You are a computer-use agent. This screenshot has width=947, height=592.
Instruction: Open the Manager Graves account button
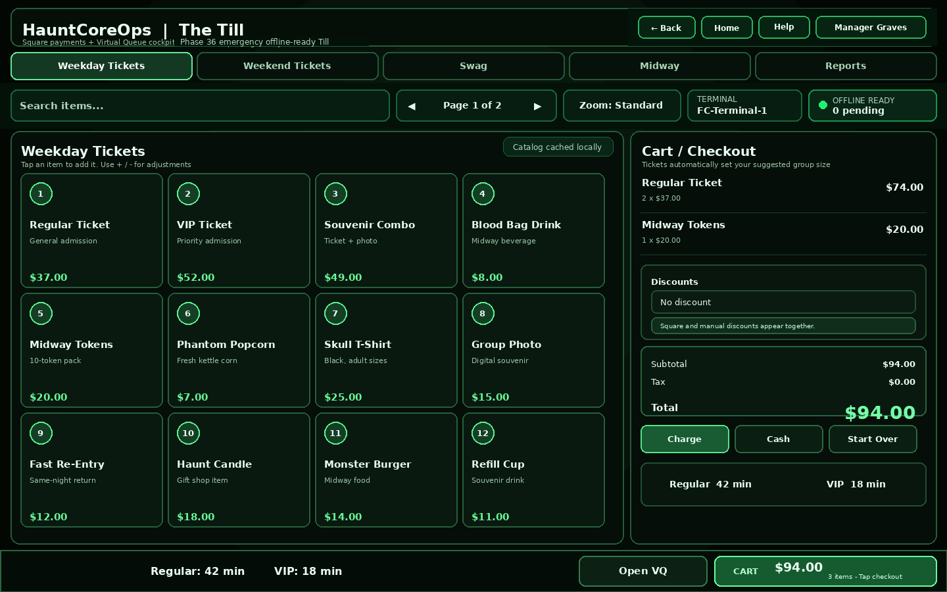tap(871, 27)
